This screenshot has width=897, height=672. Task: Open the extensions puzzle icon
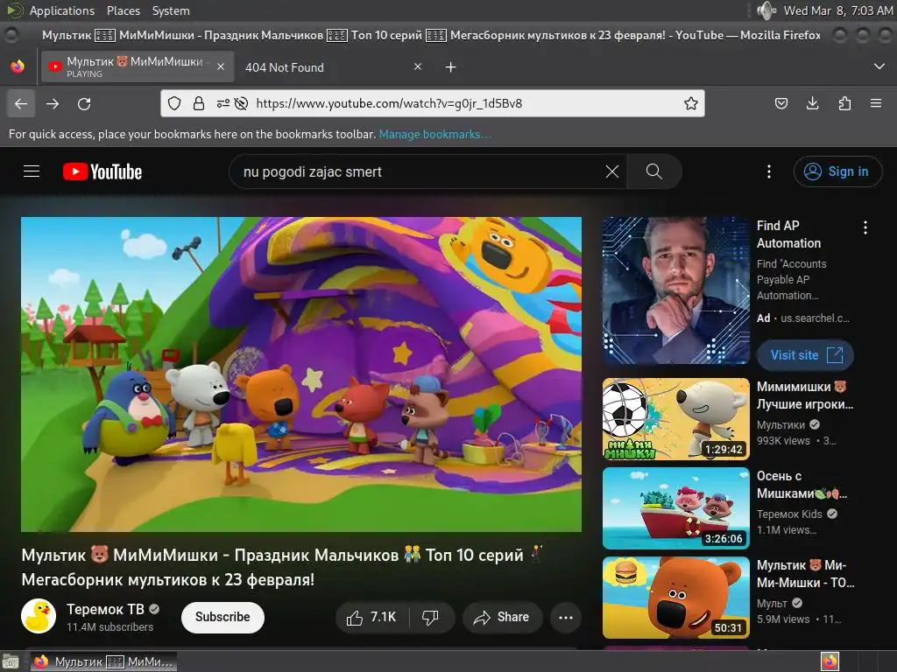844,103
